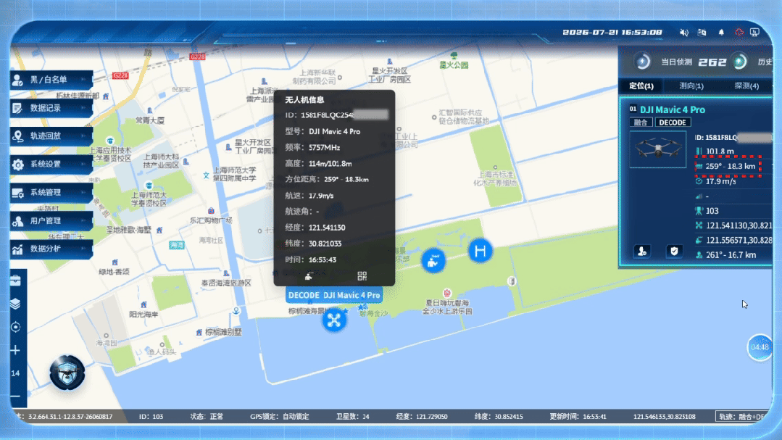Open the 黑/白名单 menu

coord(51,79)
